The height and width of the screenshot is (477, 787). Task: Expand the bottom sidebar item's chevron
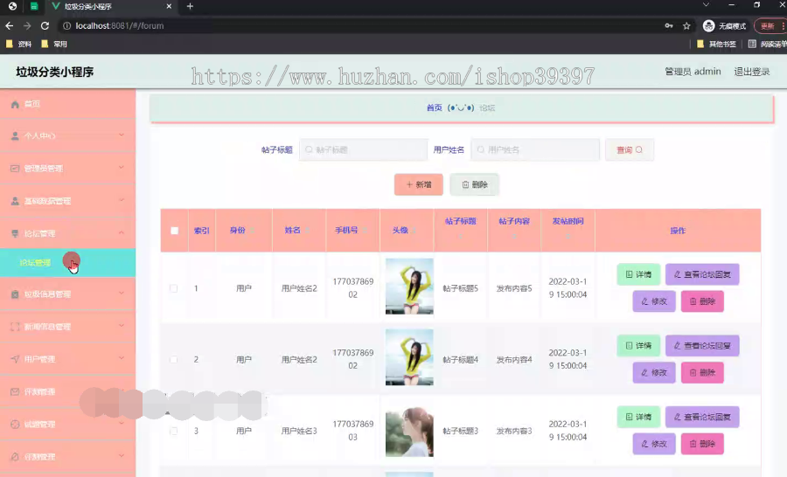tap(122, 456)
